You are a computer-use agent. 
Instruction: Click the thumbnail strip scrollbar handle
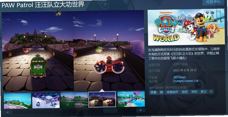pos(110,111)
